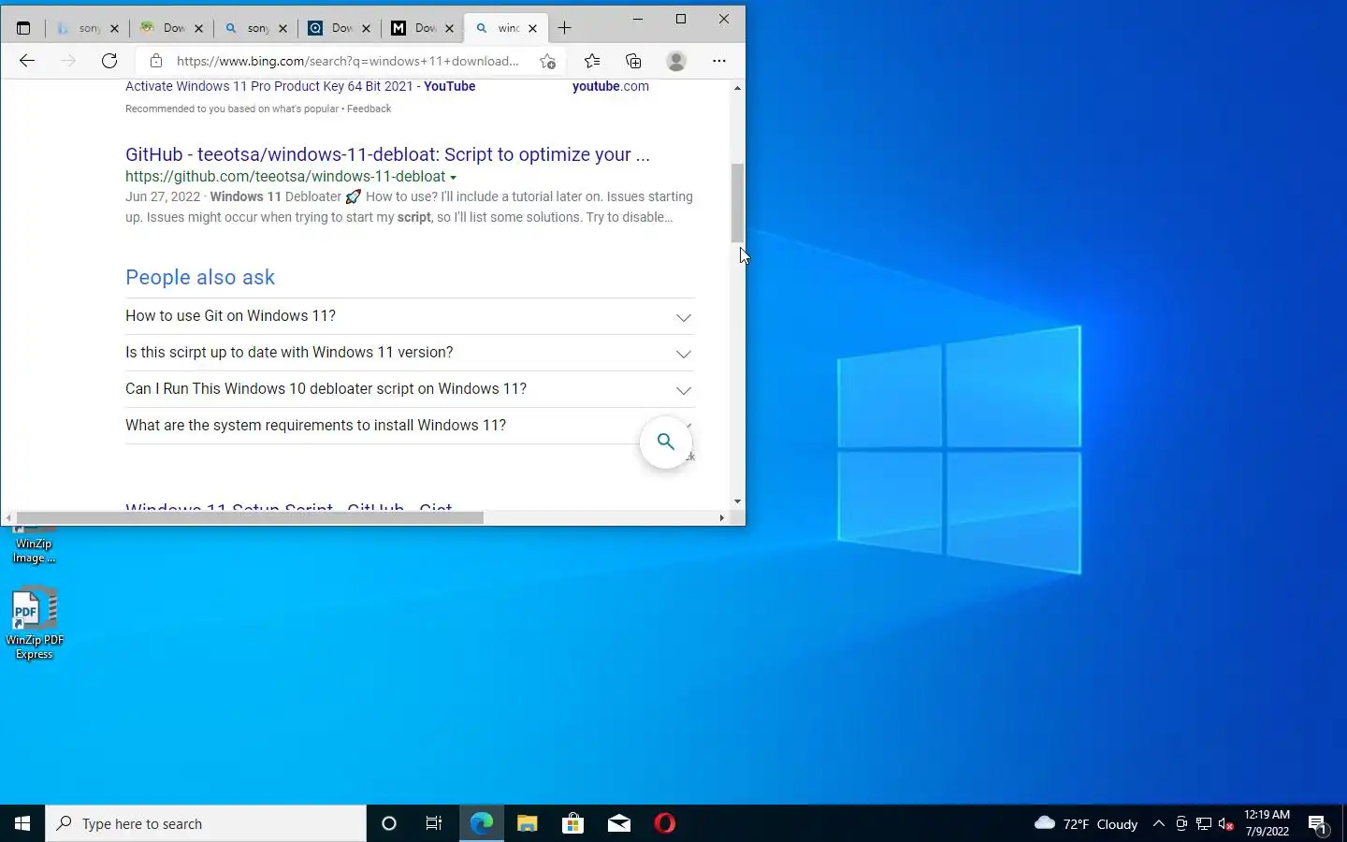The image size is (1347, 842).
Task: Open Edge settings and more menu
Action: pyautogui.click(x=719, y=61)
